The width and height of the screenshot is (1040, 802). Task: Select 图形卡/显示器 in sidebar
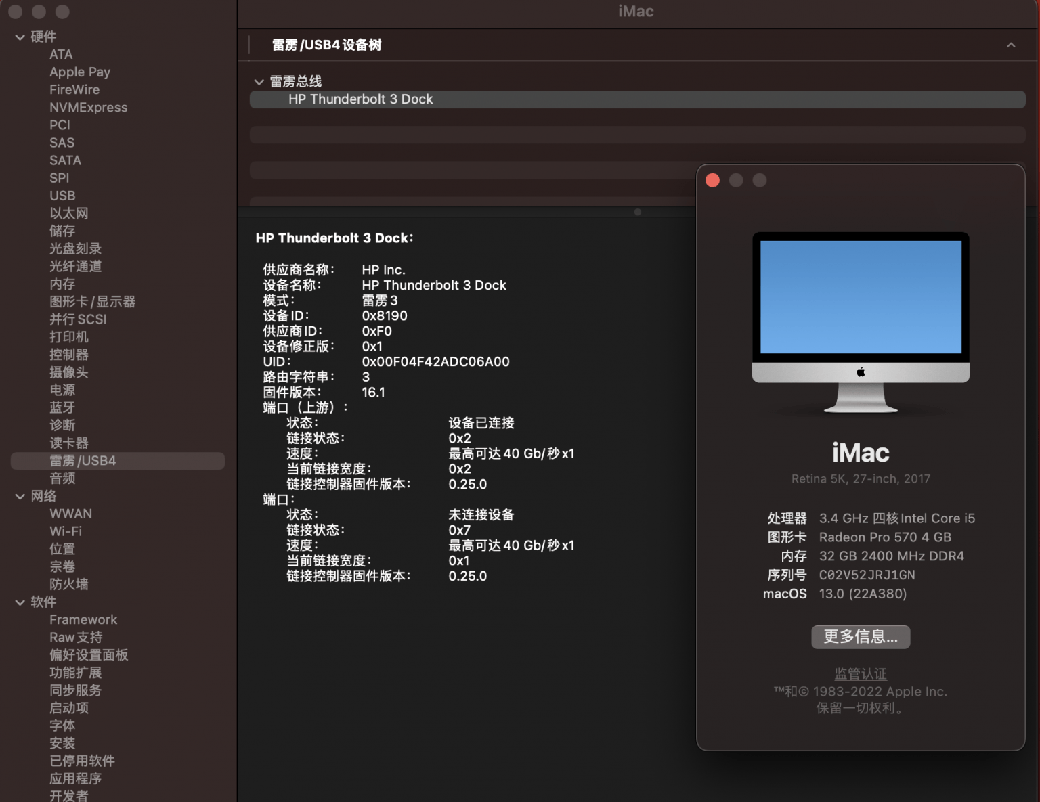click(92, 302)
